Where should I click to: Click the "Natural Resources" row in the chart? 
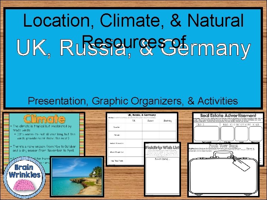click(117, 143)
